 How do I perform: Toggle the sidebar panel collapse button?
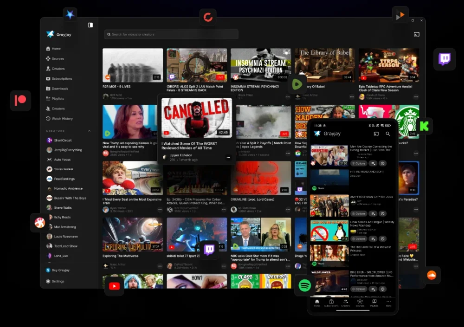[x=90, y=25]
